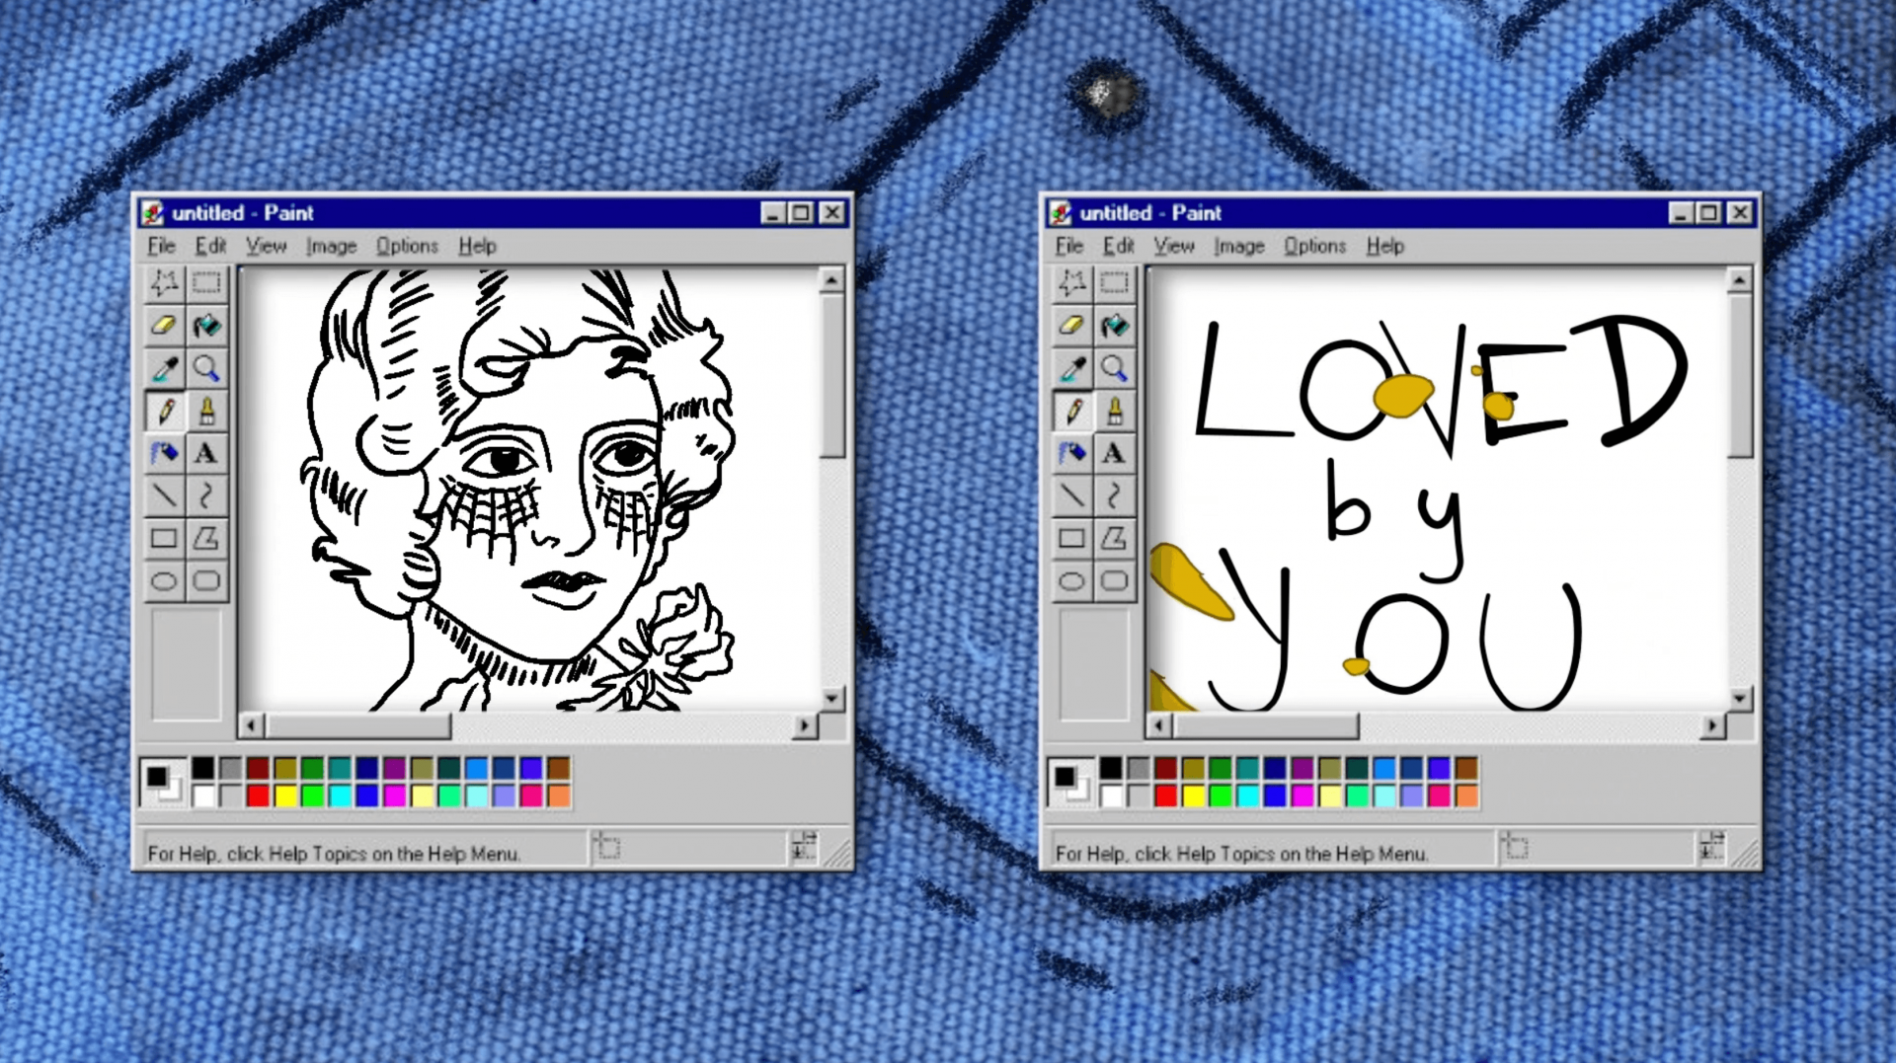Select Pencil tool in left Paint window
Image resolution: width=1896 pixels, height=1063 pixels.
click(164, 412)
